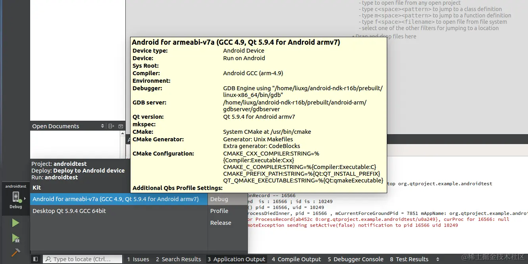
Task: Click the Project: androidtest label
Action: [x=59, y=164]
